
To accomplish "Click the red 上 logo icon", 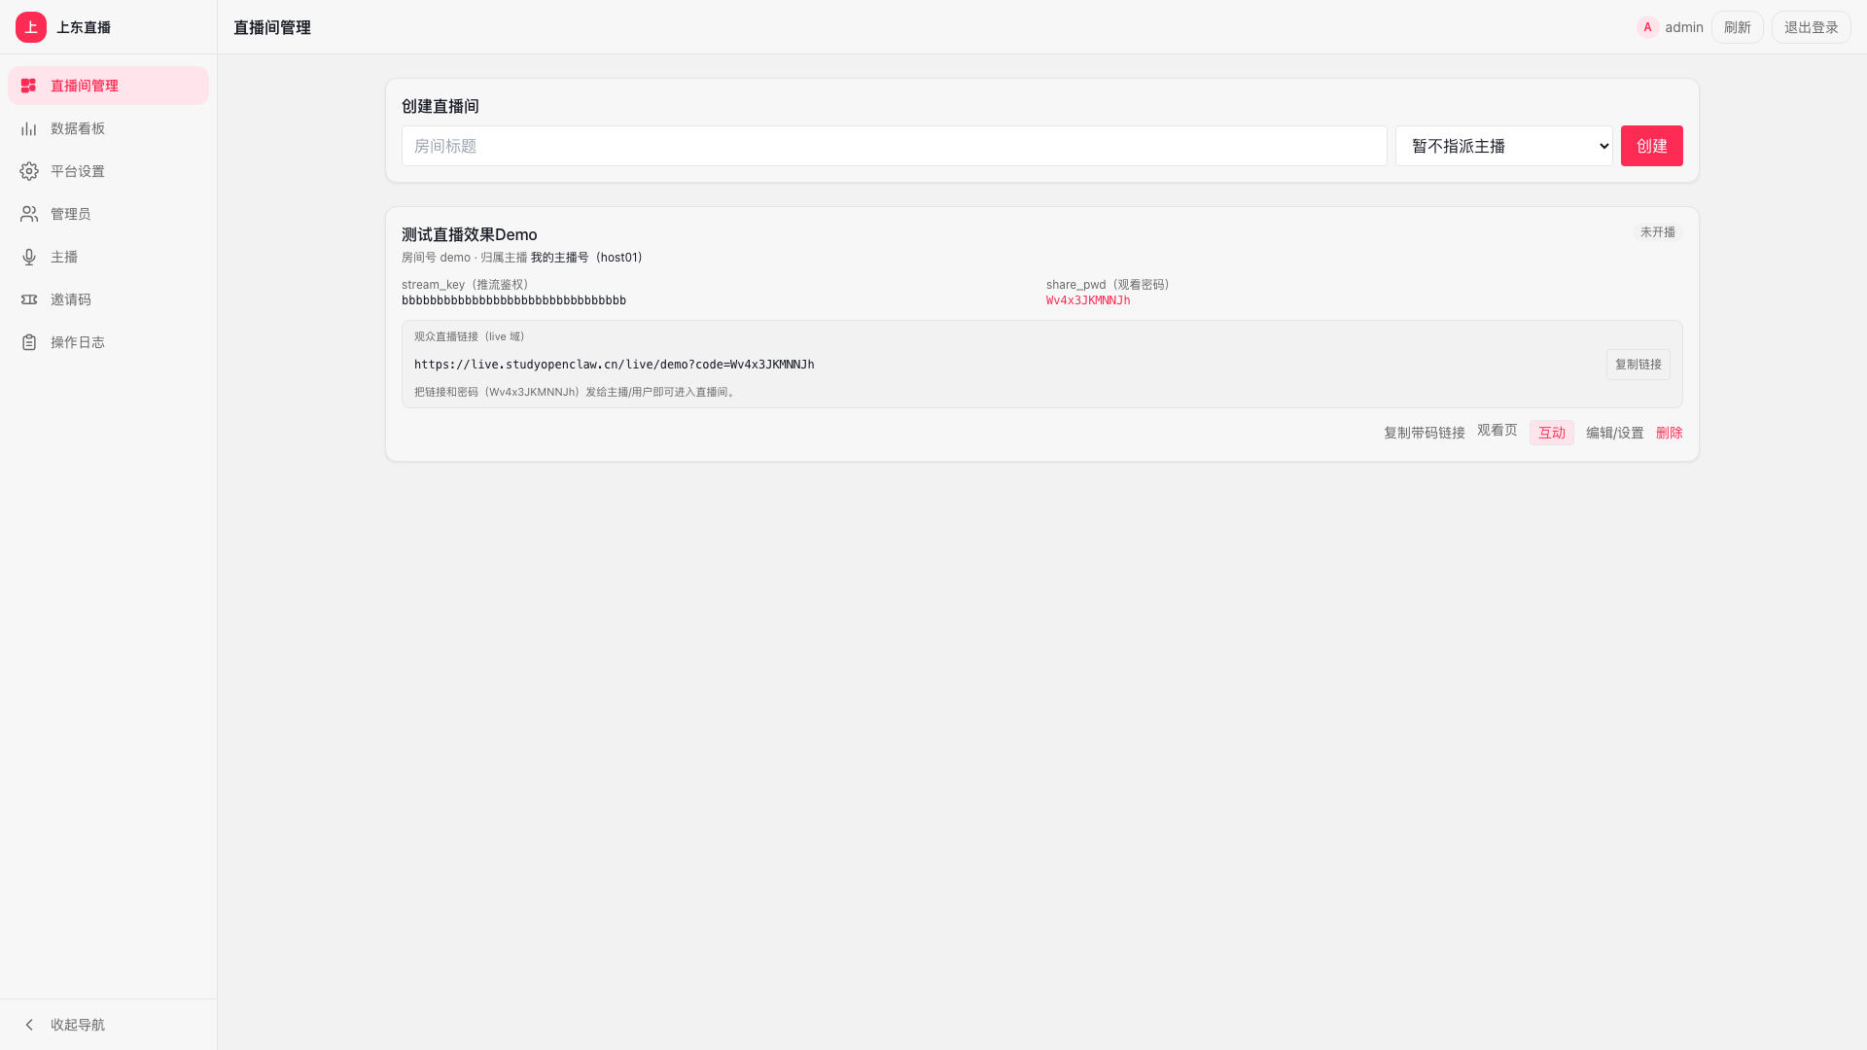I will [31, 27].
